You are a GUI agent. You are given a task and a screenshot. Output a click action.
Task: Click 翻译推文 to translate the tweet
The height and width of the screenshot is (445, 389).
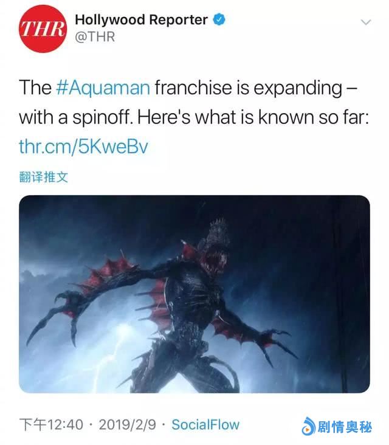[43, 177]
